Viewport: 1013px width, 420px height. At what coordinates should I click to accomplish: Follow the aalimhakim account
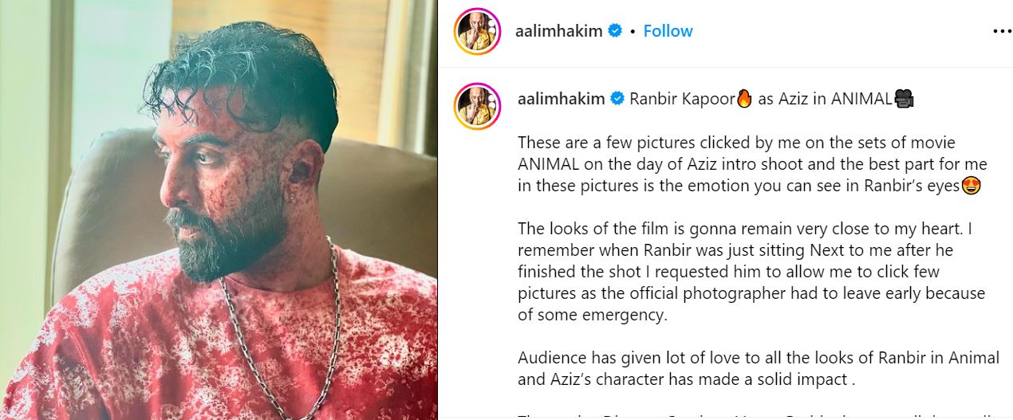(668, 31)
